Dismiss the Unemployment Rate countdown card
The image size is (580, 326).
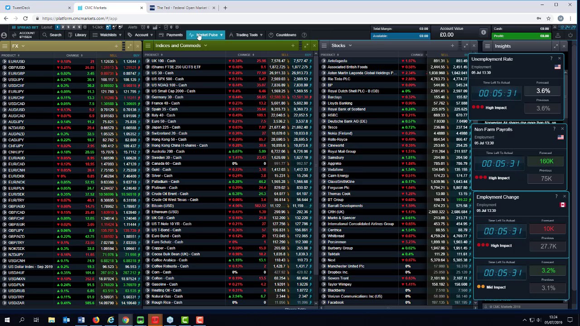tap(559, 58)
